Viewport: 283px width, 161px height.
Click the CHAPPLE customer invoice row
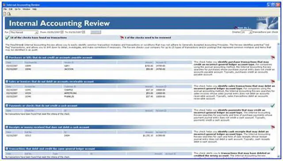[99, 90]
